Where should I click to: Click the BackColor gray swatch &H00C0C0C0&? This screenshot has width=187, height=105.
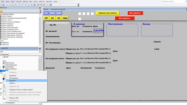pyautogui.click(x=4, y=63)
